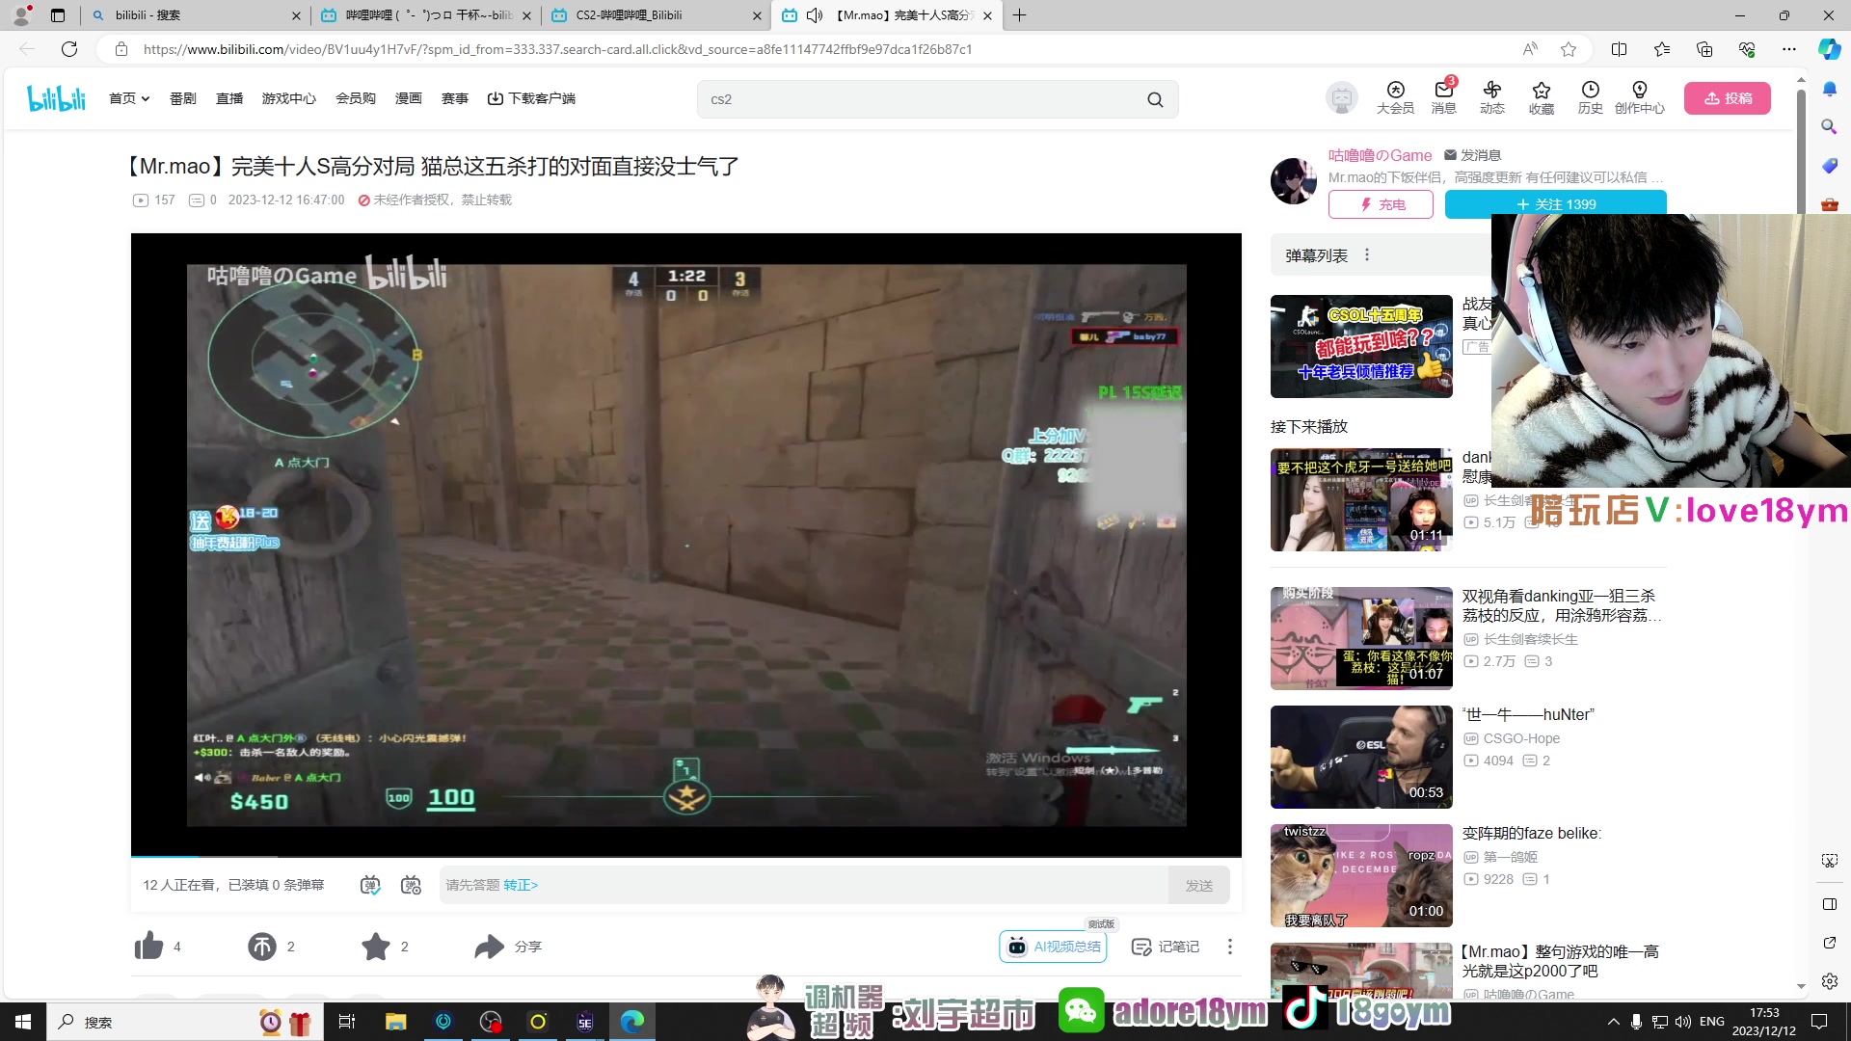Image resolution: width=1851 pixels, height=1041 pixels.
Task: Open the CSOL十五周年 ad thumbnail
Action: pyautogui.click(x=1361, y=346)
